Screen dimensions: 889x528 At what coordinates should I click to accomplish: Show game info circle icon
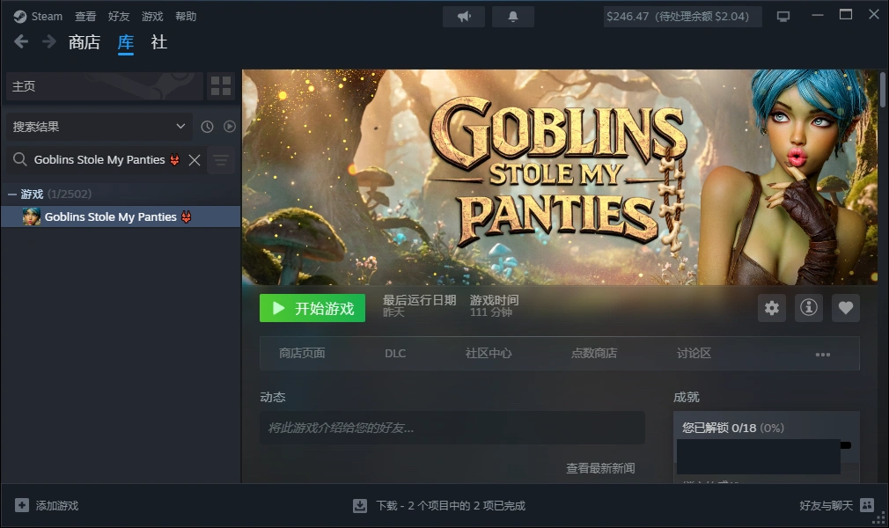(809, 308)
